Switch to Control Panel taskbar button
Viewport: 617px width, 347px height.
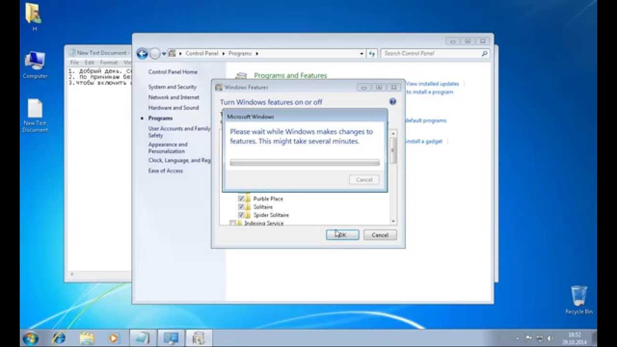click(x=171, y=338)
